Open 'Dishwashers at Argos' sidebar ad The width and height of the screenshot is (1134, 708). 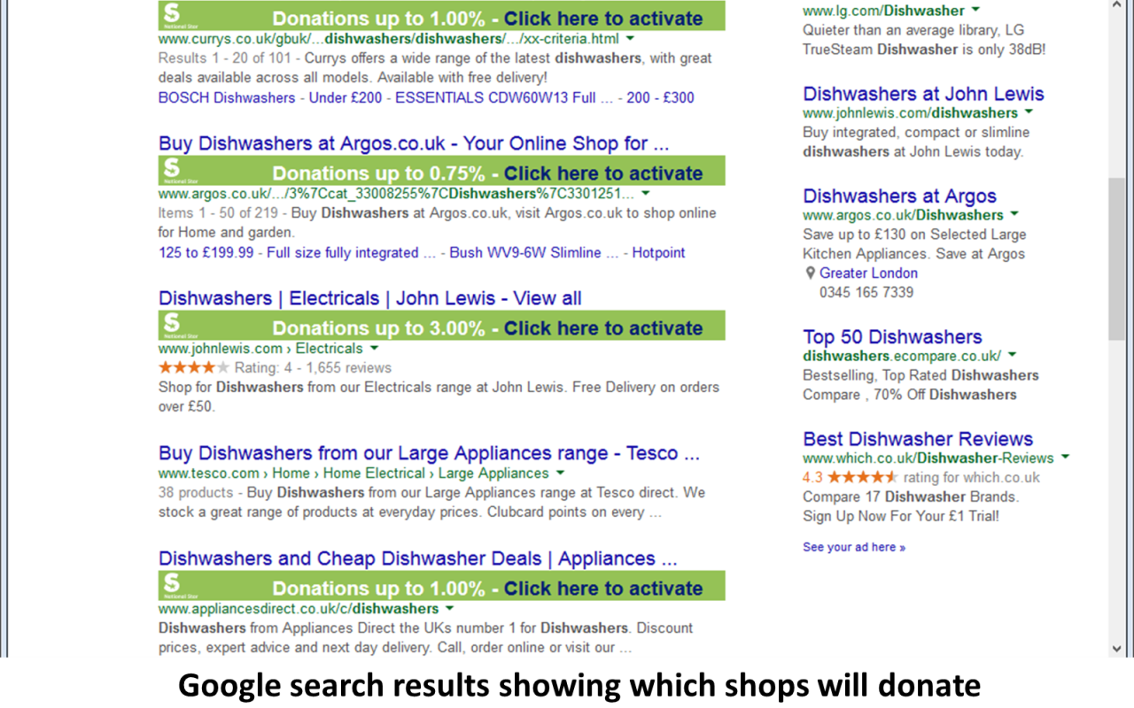(x=899, y=196)
